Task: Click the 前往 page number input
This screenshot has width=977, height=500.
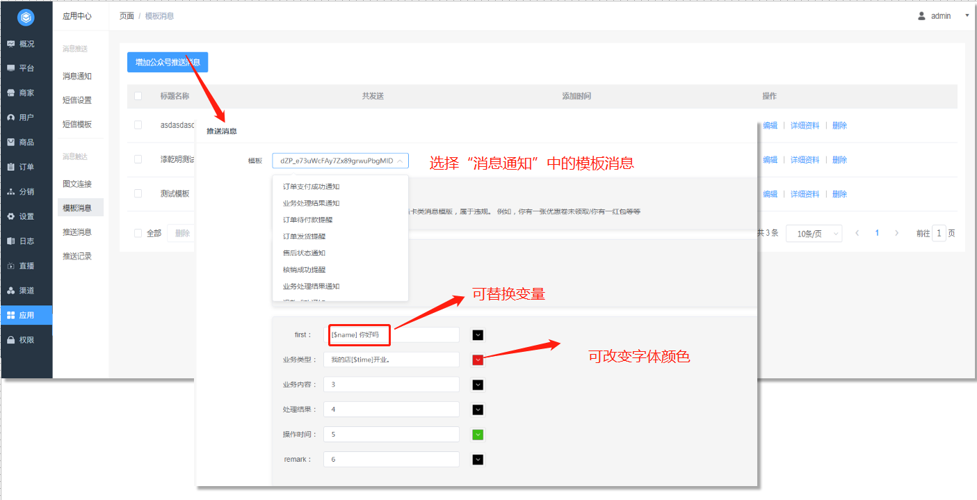Action: [939, 233]
